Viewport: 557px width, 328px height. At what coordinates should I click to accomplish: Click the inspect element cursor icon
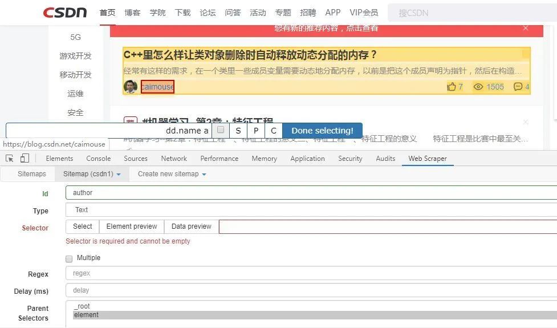click(x=10, y=158)
